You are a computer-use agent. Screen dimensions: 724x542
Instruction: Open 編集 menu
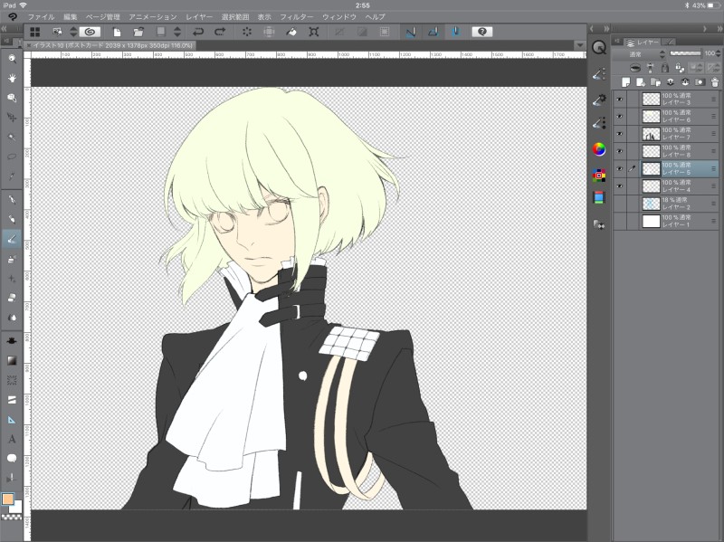coord(71,16)
